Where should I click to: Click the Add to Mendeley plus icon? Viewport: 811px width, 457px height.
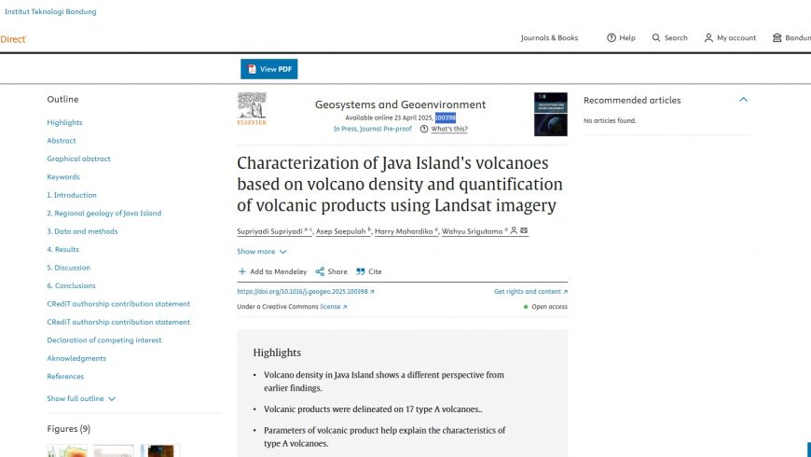point(241,271)
